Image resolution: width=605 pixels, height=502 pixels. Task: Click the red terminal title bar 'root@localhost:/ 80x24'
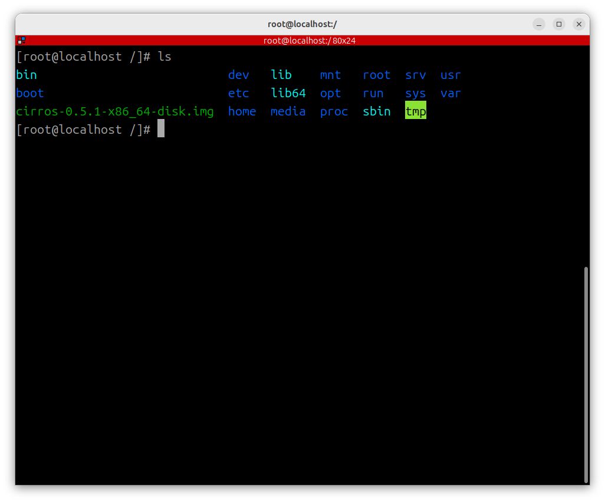point(302,41)
